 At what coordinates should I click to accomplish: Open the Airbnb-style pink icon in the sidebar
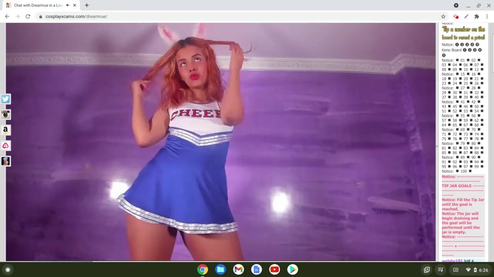click(x=5, y=146)
